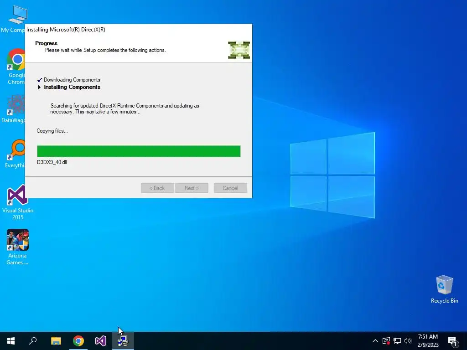
Task: Click the Next button in DirectX setup
Action: tap(192, 188)
